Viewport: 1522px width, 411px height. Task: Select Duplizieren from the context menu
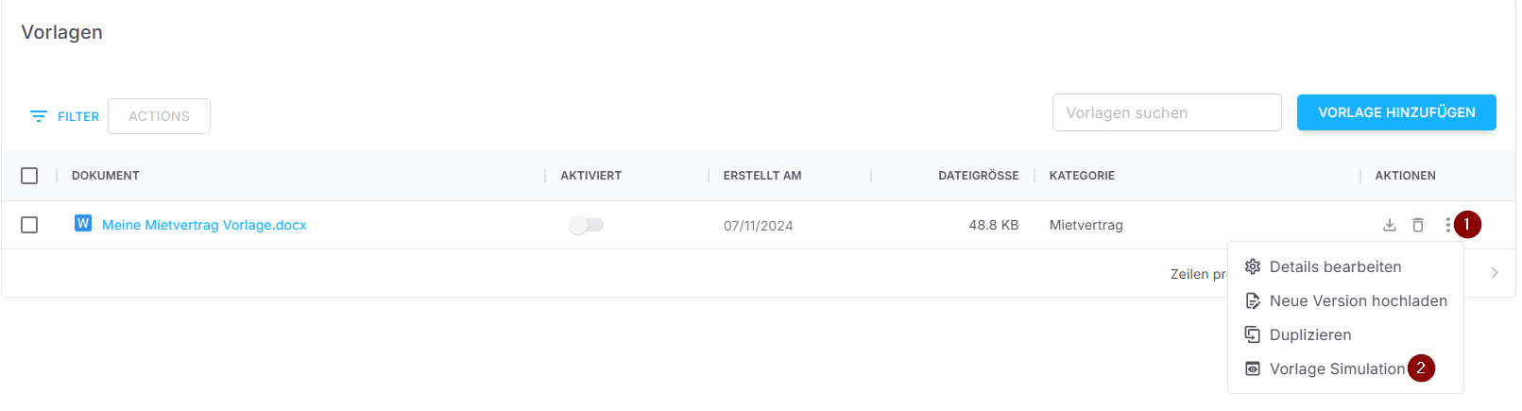[1310, 334]
